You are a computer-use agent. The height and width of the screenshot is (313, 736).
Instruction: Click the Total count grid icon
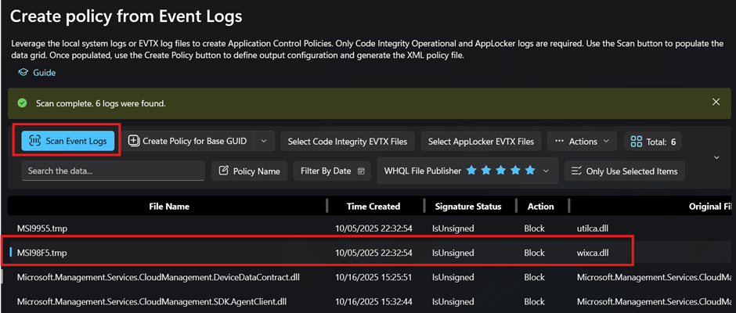coord(637,142)
